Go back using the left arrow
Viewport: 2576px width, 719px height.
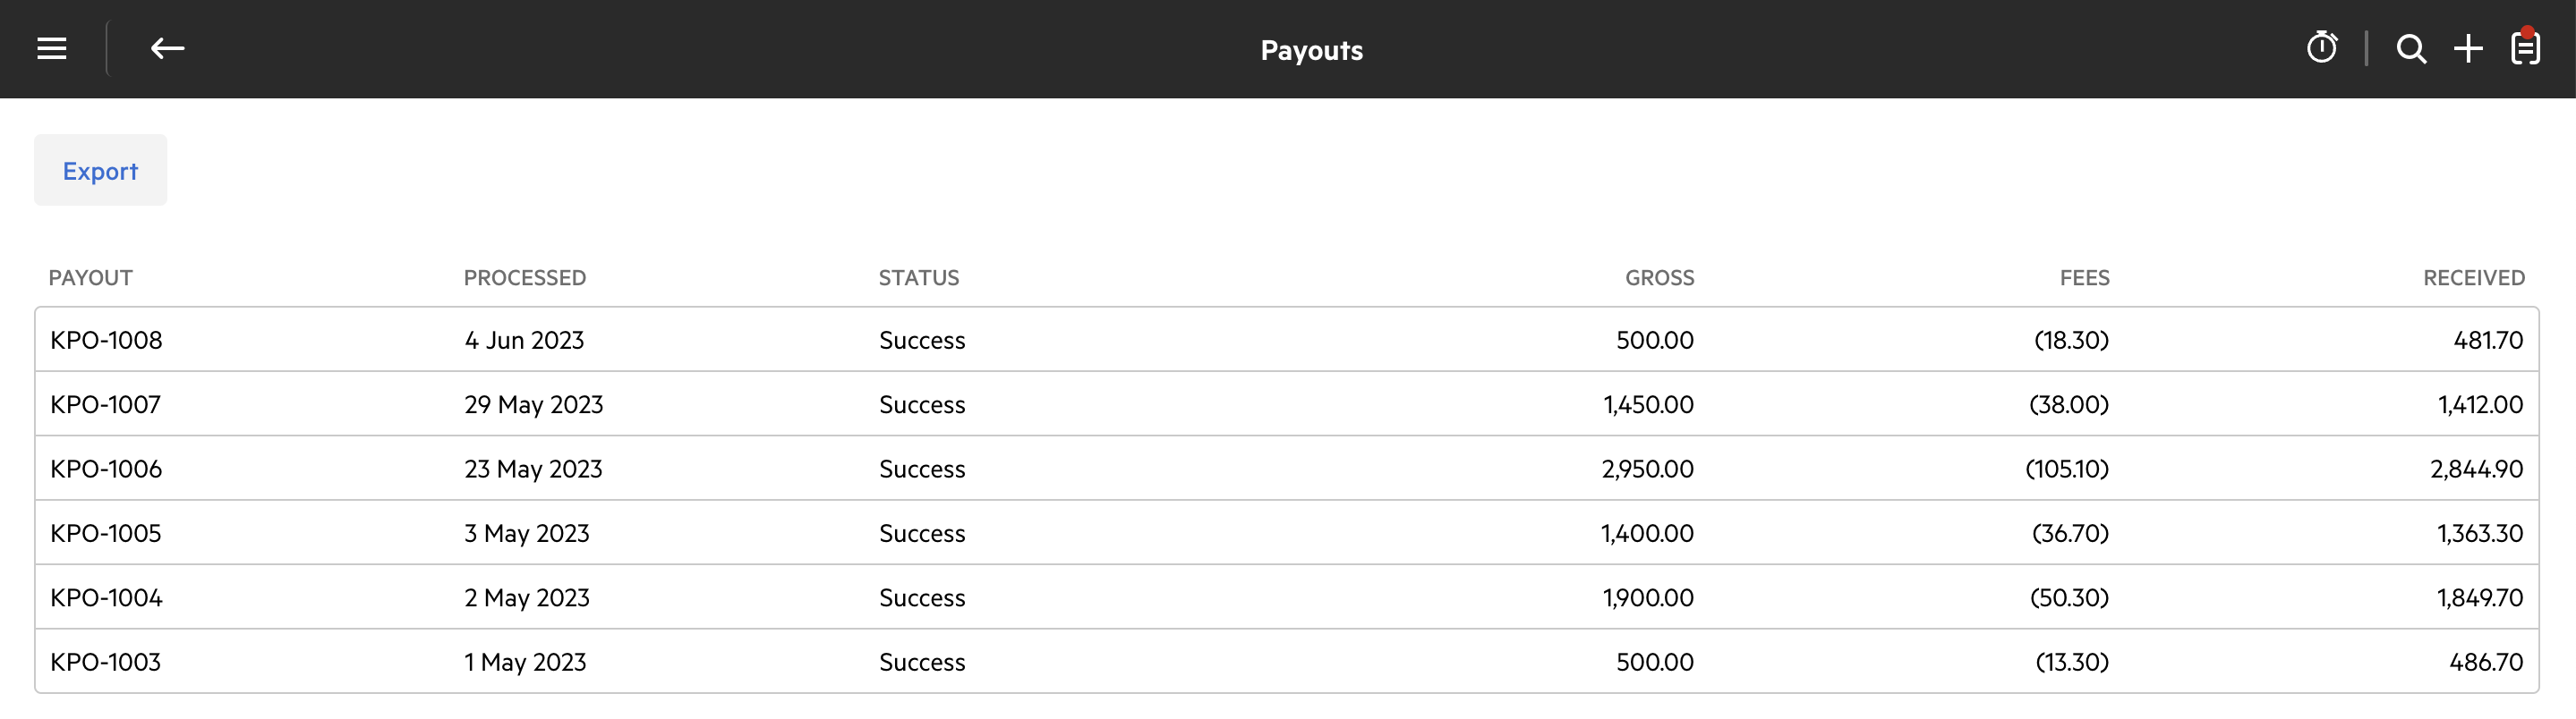[x=167, y=49]
